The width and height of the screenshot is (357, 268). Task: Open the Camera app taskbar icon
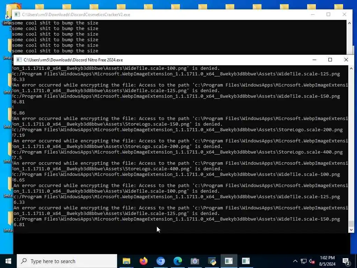195,261
